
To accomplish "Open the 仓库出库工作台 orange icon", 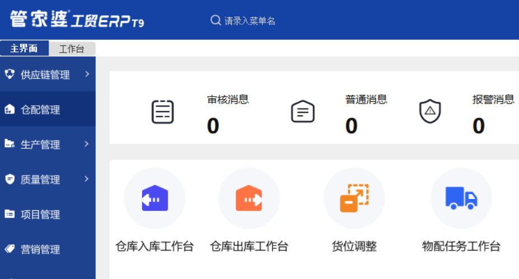I will [x=249, y=198].
